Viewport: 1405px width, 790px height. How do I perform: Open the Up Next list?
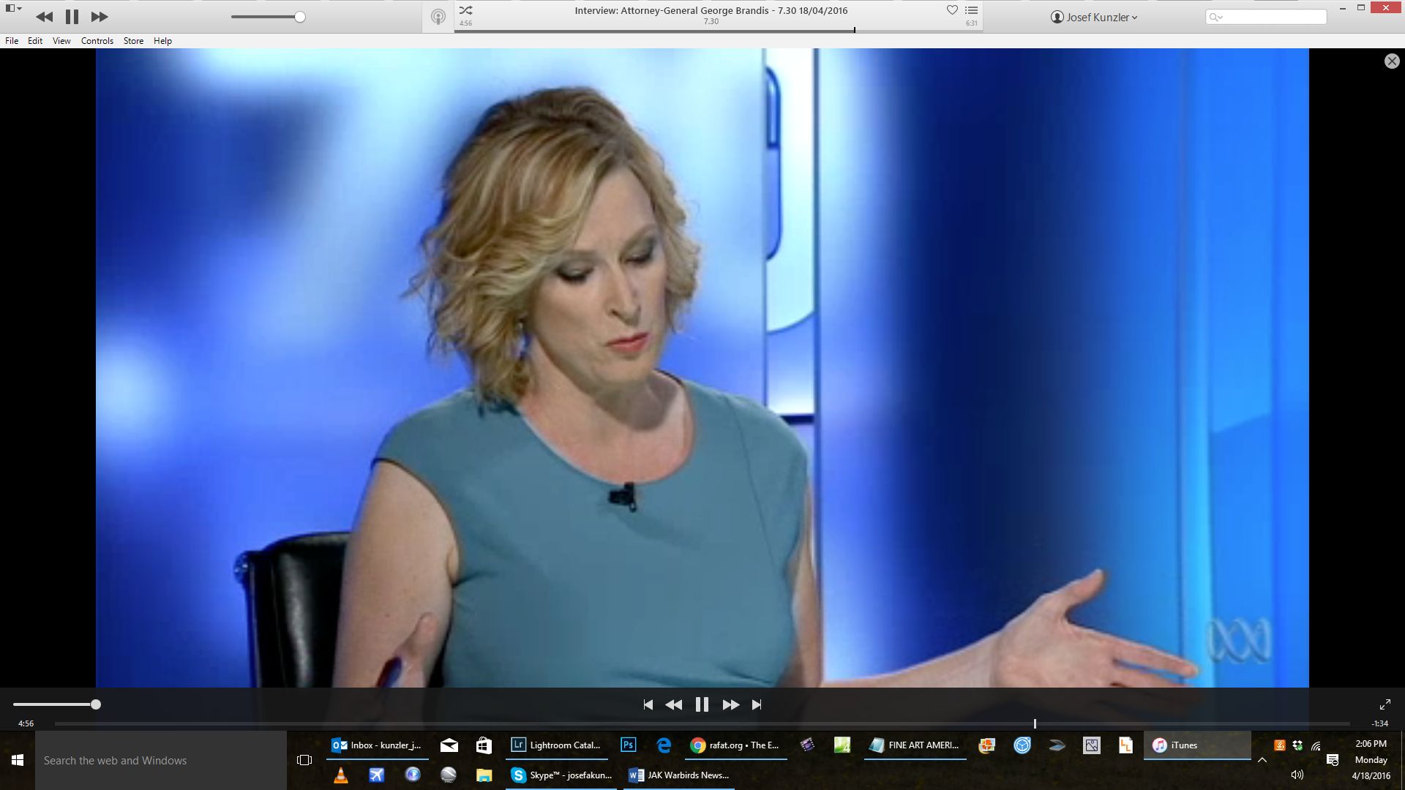[972, 10]
